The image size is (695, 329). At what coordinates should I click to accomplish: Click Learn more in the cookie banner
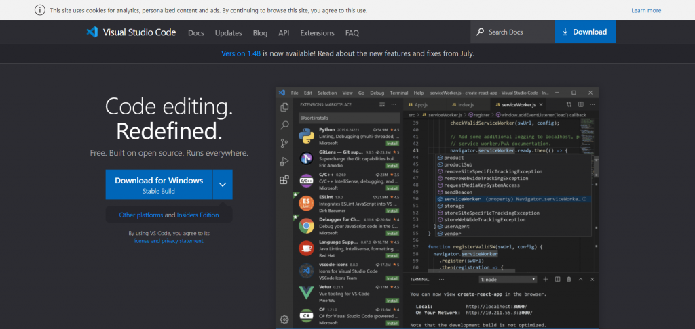646,11
